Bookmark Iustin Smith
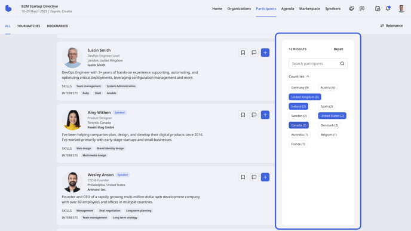The image size is (411, 231). (x=243, y=53)
